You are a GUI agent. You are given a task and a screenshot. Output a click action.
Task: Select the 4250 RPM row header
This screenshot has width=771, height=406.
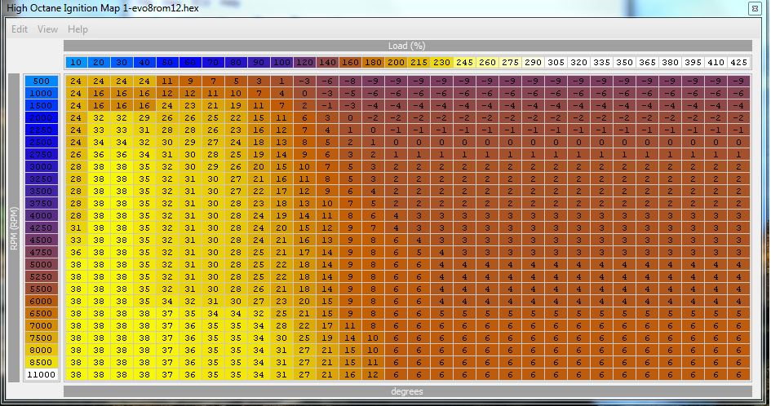pos(42,228)
